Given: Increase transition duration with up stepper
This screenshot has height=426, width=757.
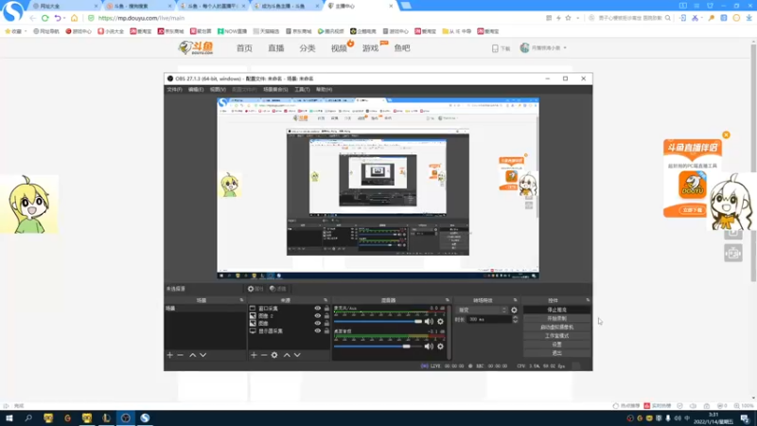Looking at the screenshot, I should 515,317.
